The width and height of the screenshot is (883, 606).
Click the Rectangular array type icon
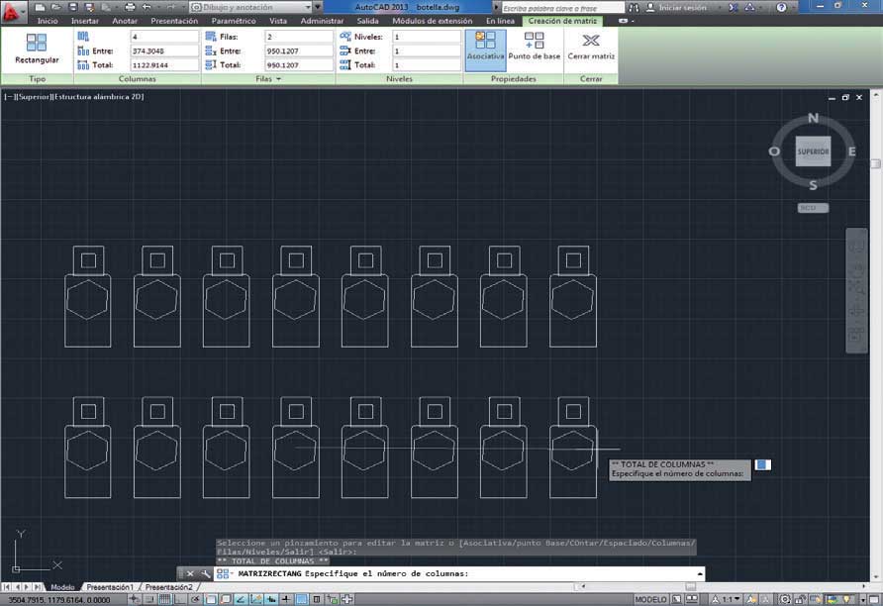[x=37, y=43]
